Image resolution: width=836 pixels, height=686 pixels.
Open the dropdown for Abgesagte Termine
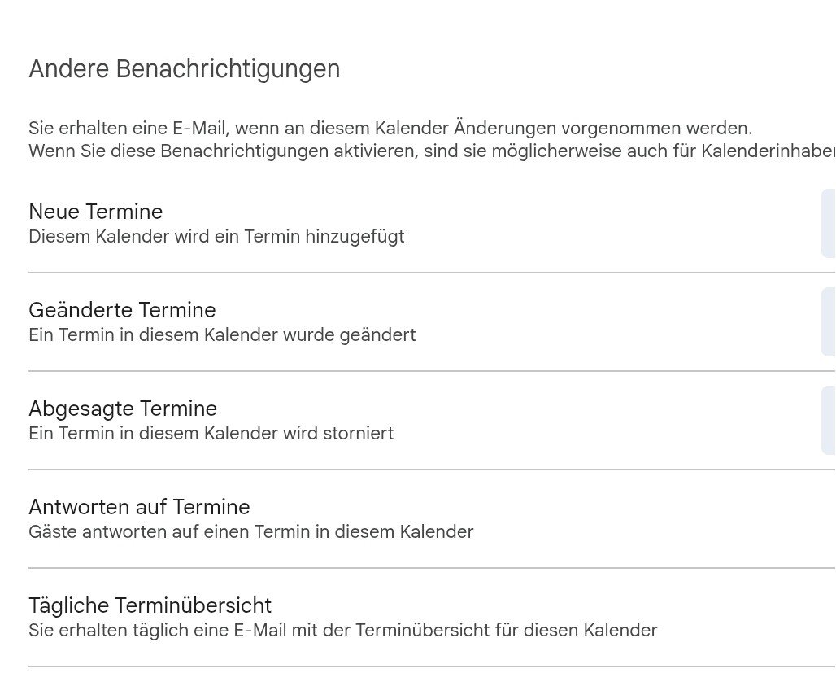pyautogui.click(x=828, y=421)
